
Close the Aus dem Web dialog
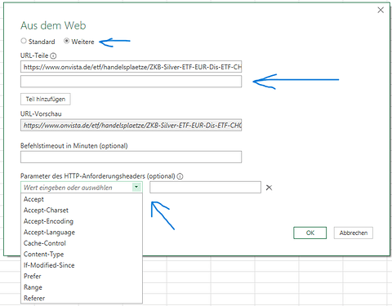pyautogui.click(x=381, y=10)
